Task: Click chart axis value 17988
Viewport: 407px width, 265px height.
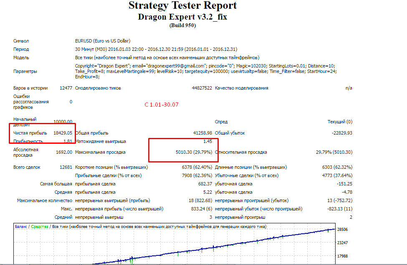Action: point(342,256)
